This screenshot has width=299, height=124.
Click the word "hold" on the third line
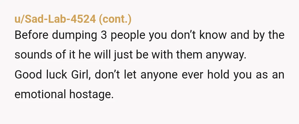point(218,74)
